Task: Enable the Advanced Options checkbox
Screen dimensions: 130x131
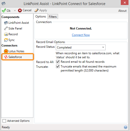Action: point(4,121)
